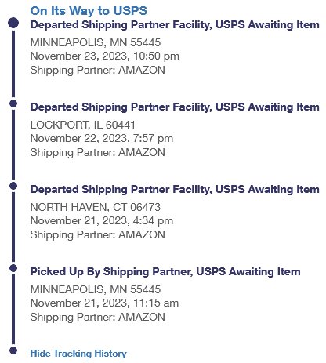Click Picked Up By Shipping Partner title
Viewport: 326px width, 363px height.
pos(165,272)
